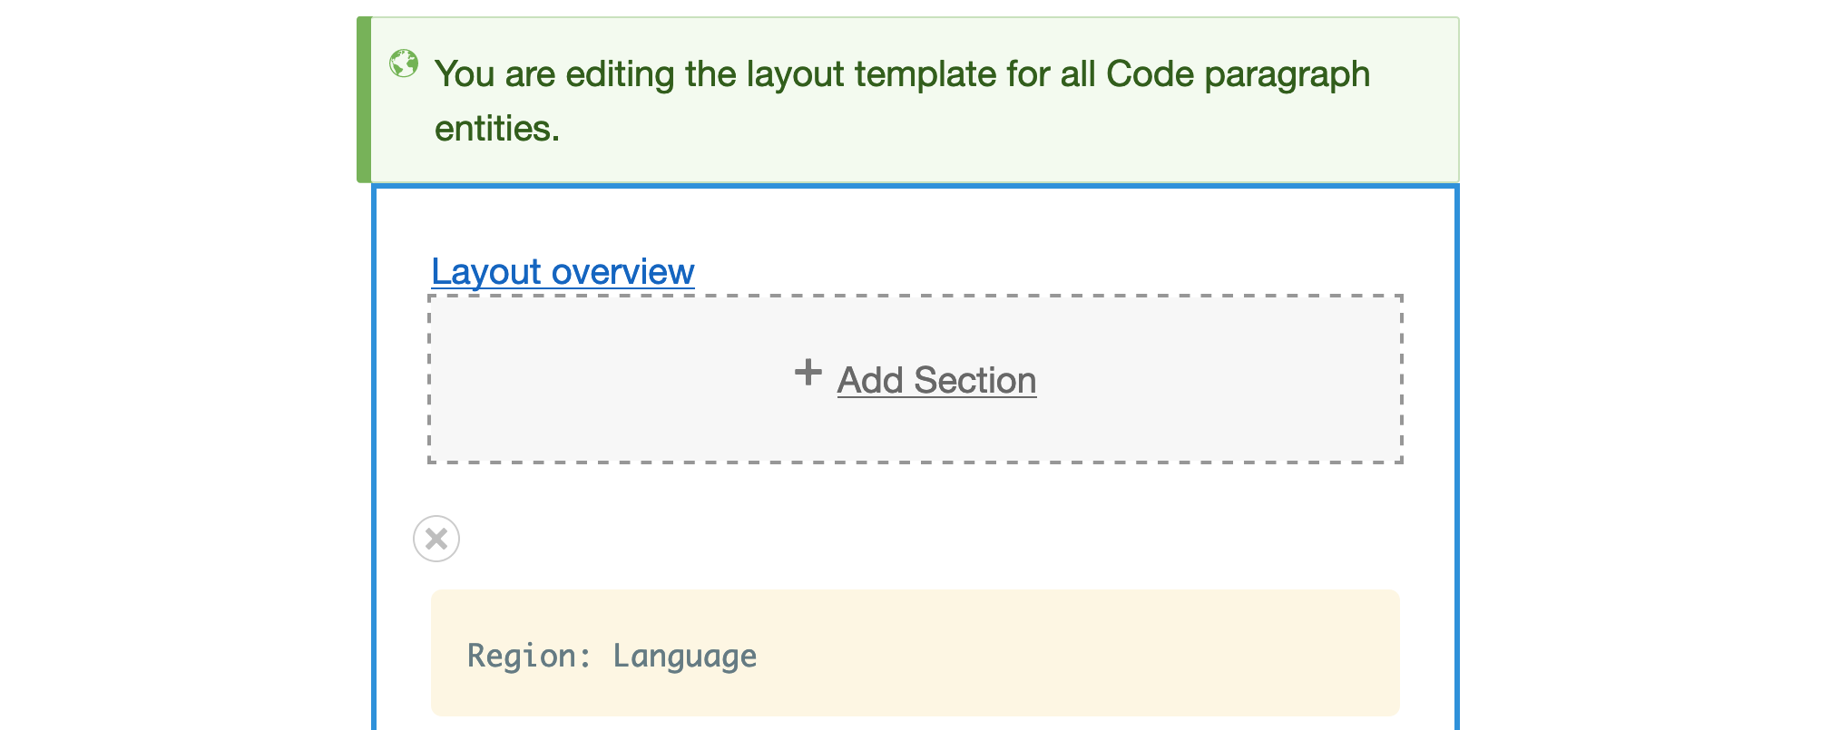This screenshot has height=730, width=1831.
Task: Select the Region: Language block
Action: pos(915,653)
